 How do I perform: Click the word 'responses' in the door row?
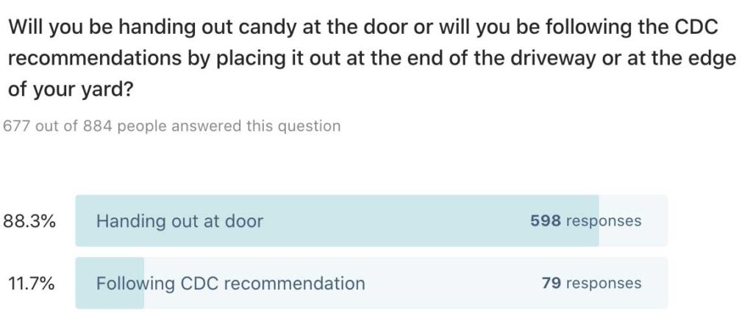click(604, 221)
